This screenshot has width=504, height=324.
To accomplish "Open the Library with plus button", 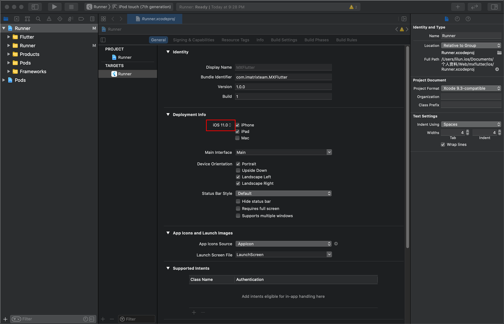I will click(458, 7).
